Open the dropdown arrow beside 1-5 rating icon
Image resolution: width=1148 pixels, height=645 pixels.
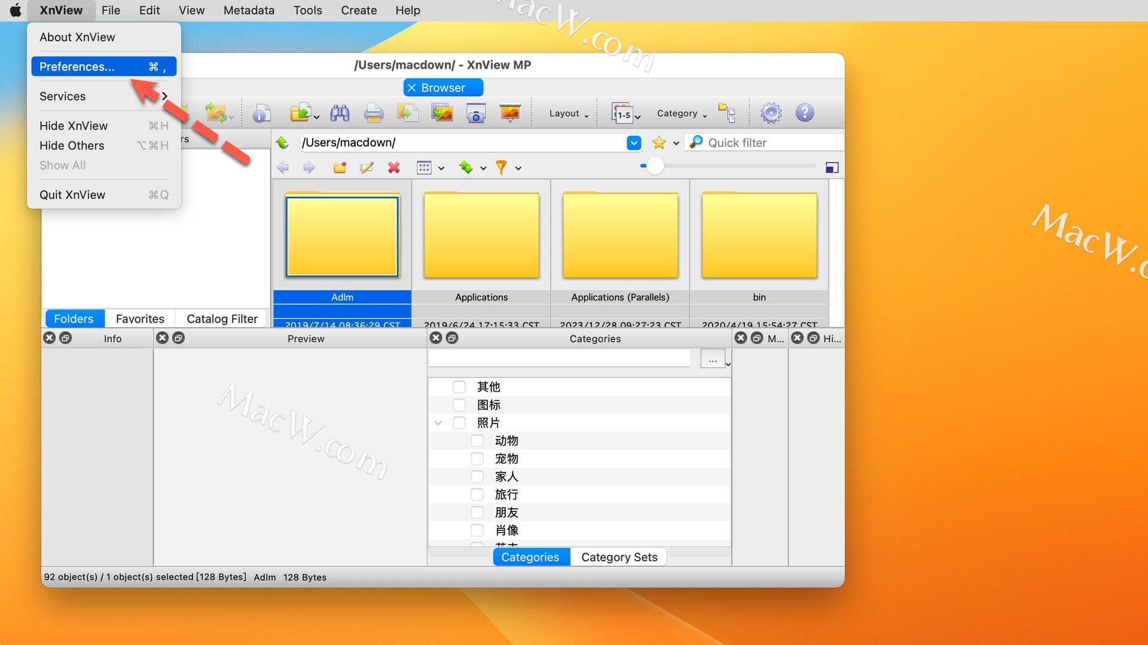tap(638, 117)
